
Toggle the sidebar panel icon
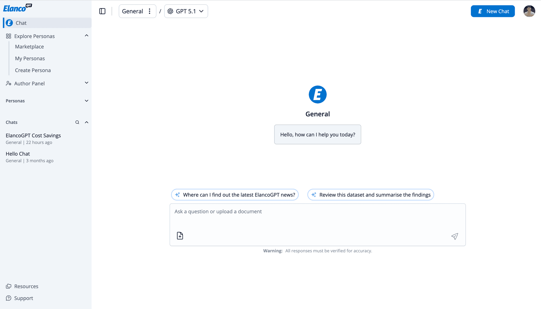click(x=102, y=11)
